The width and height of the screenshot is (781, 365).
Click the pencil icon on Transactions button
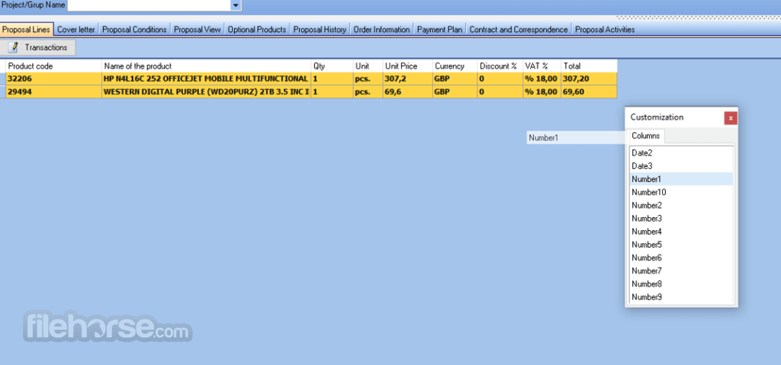14,47
